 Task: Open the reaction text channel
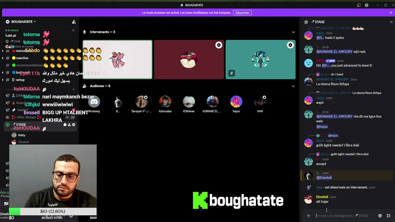pos(22,58)
